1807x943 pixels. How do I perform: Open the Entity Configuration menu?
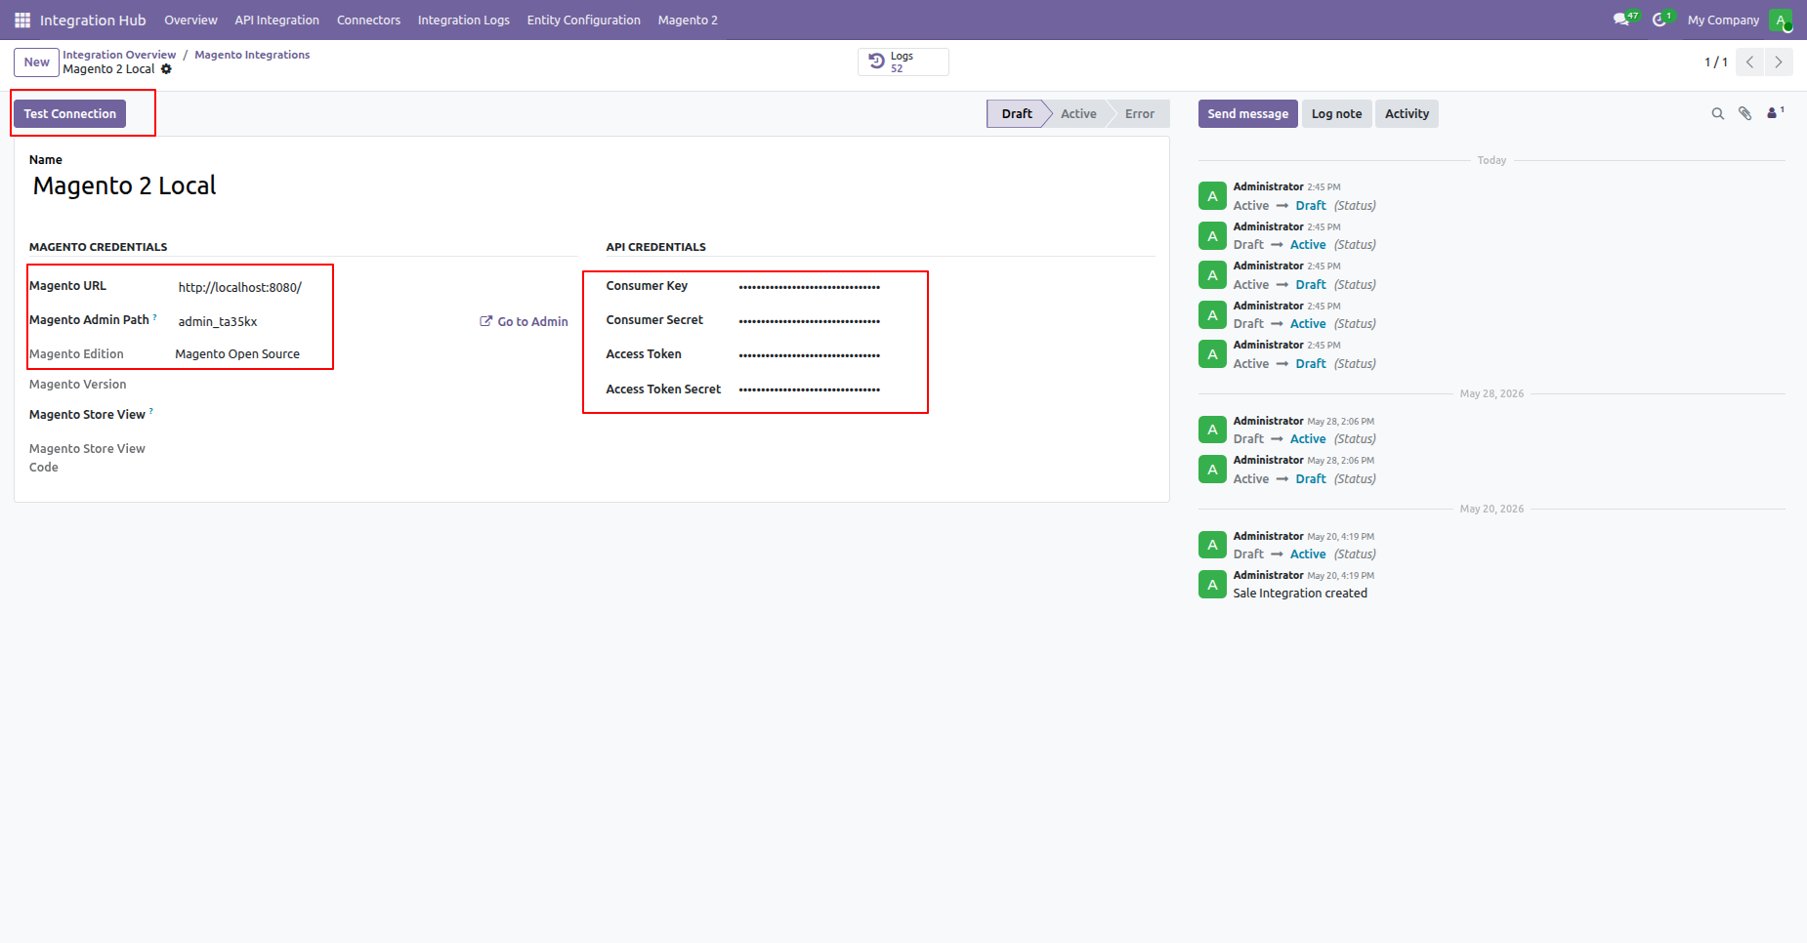[583, 20]
